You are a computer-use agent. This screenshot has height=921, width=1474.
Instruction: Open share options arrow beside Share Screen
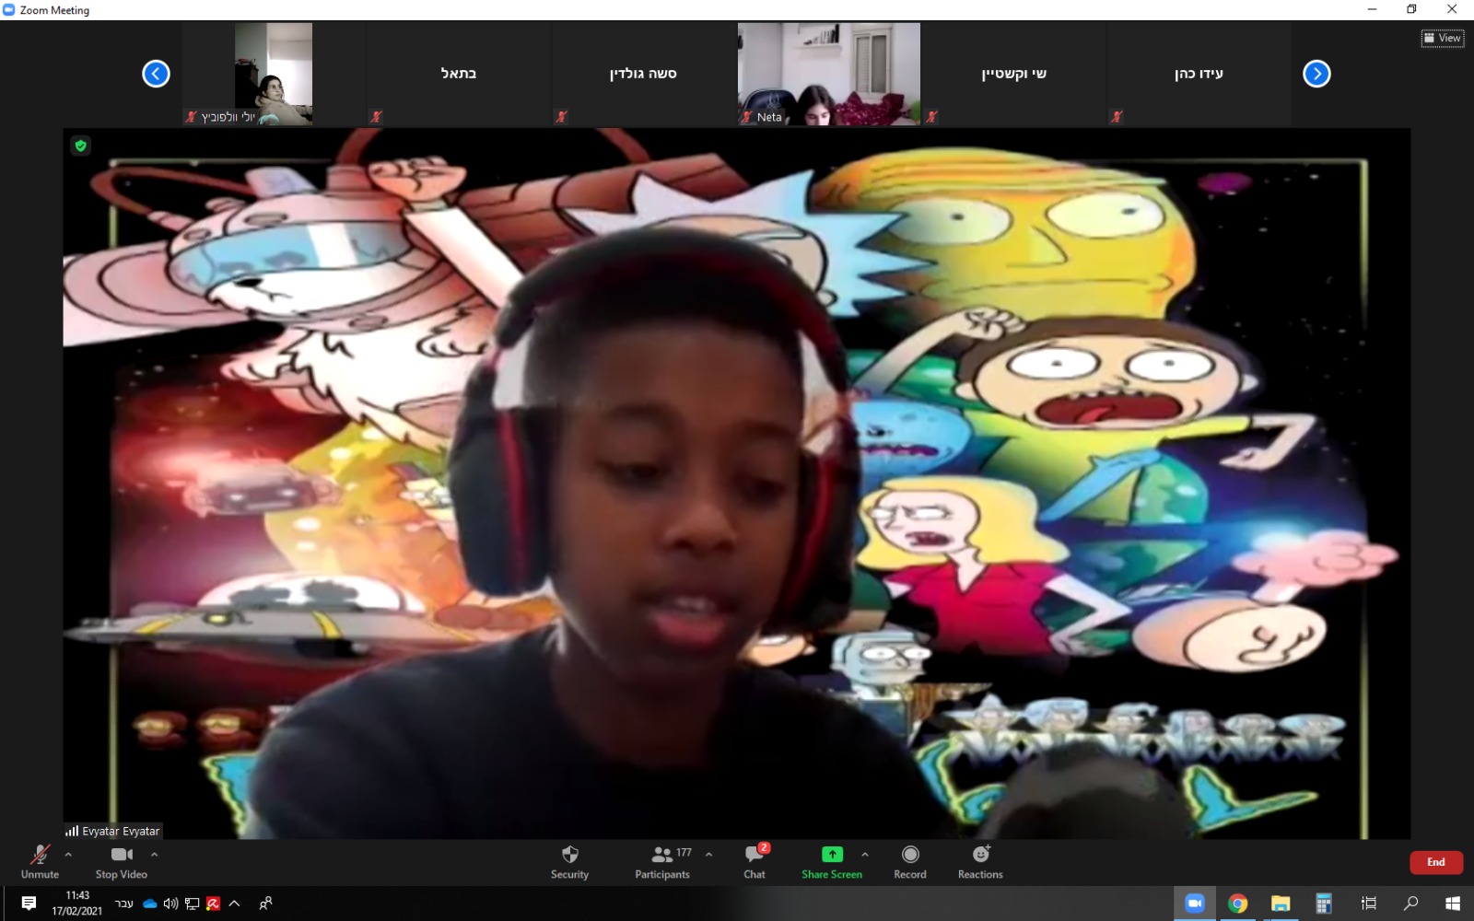click(865, 855)
